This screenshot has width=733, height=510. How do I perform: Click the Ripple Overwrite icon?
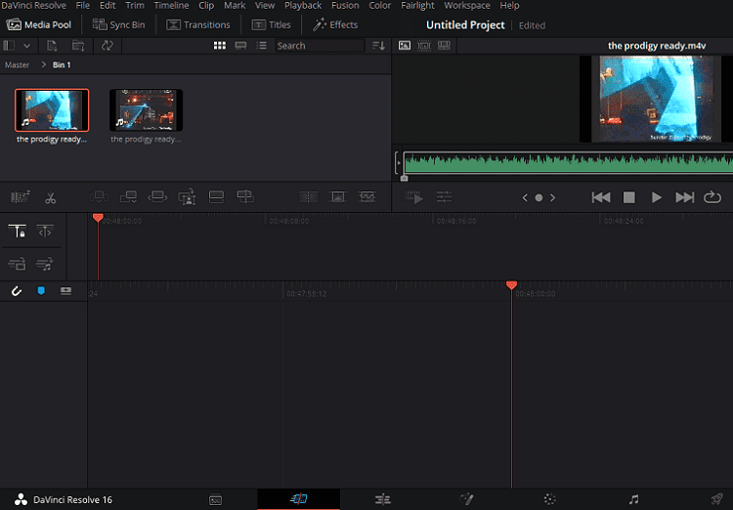[x=157, y=196]
